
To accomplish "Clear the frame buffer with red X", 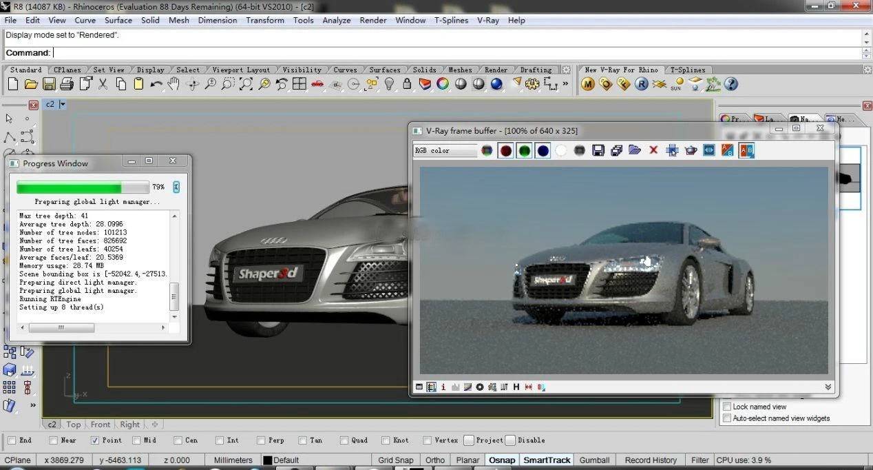I will click(x=653, y=150).
